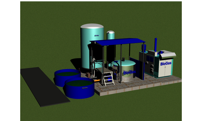202x121 pixels.
Task: Click the BioGas text on generator cabinet doors
Action: coord(166,64)
